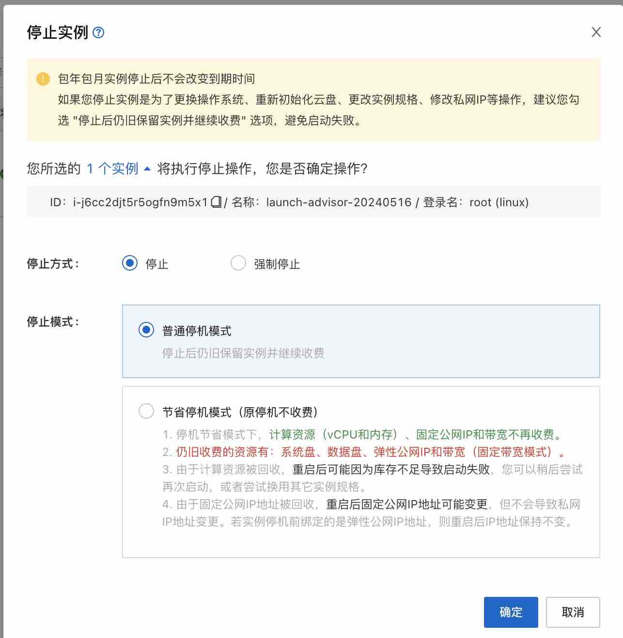Collapse the selected instance list caret

(147, 168)
